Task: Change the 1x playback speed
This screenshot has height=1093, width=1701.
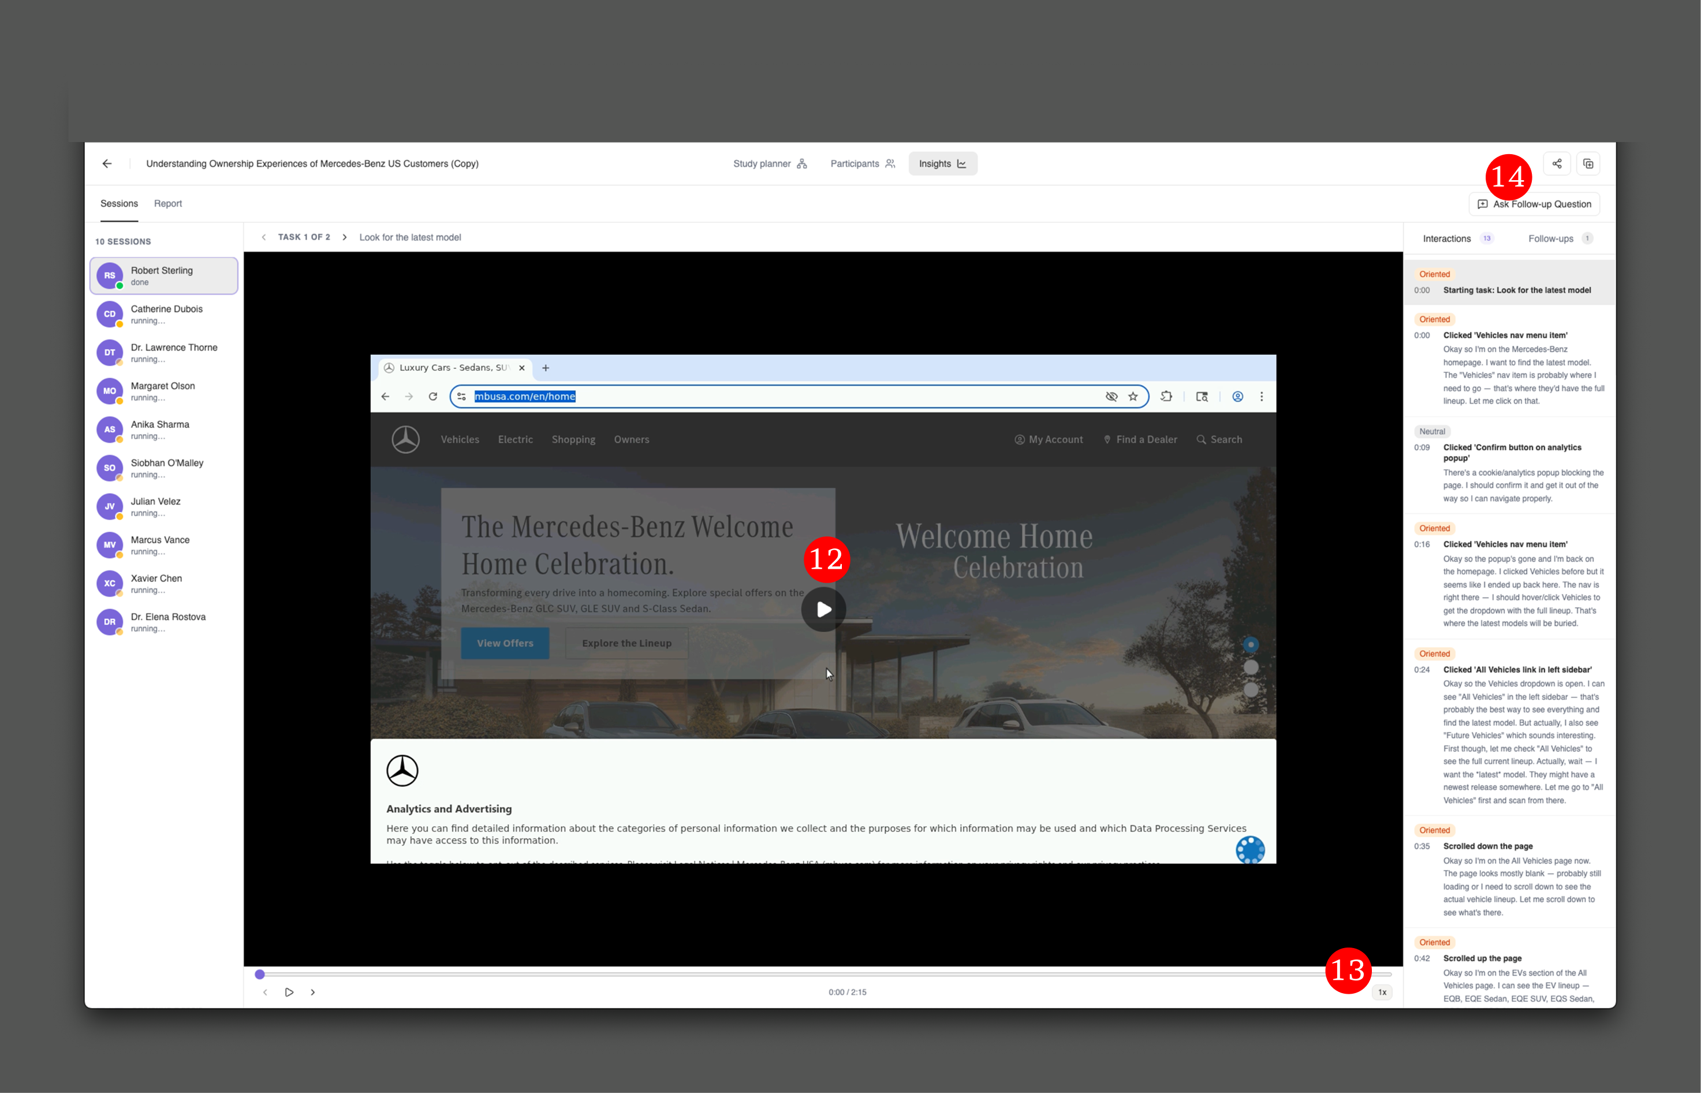Action: [x=1382, y=992]
